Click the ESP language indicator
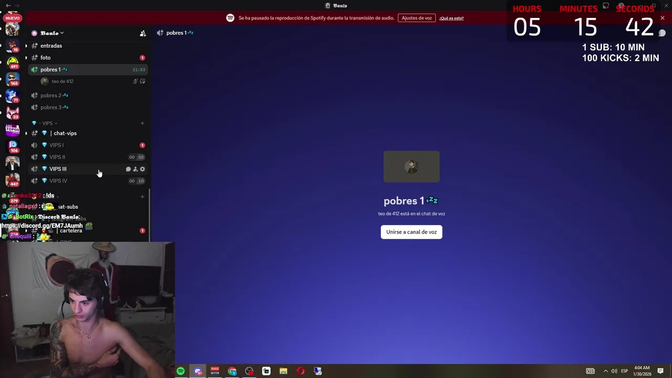The width and height of the screenshot is (672, 378). pos(624,371)
